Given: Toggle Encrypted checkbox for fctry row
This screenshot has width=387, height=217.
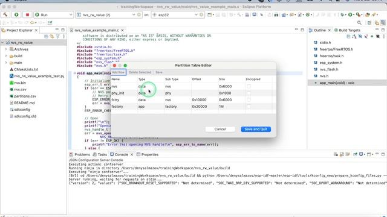Looking at the screenshot, I should point(249,99).
